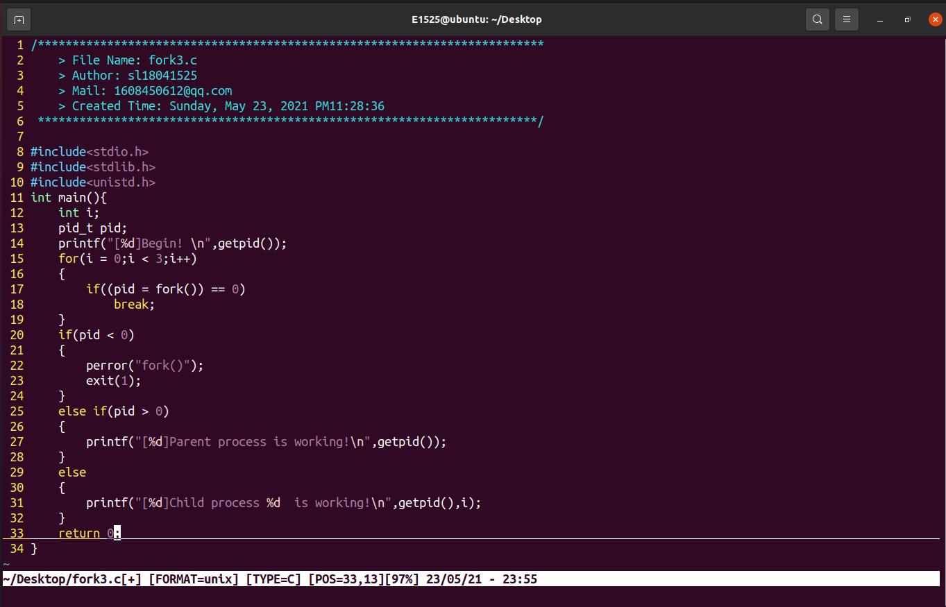Image resolution: width=946 pixels, height=607 pixels.
Task: Click the window title E1525@ubuntu: ~/Desktop
Action: (476, 19)
